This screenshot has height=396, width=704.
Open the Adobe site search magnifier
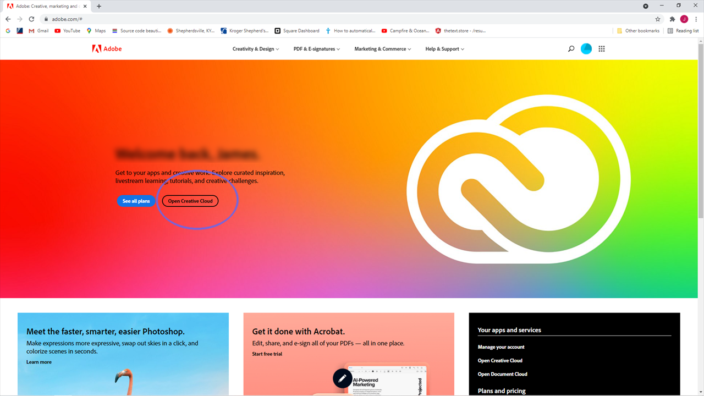coord(571,49)
